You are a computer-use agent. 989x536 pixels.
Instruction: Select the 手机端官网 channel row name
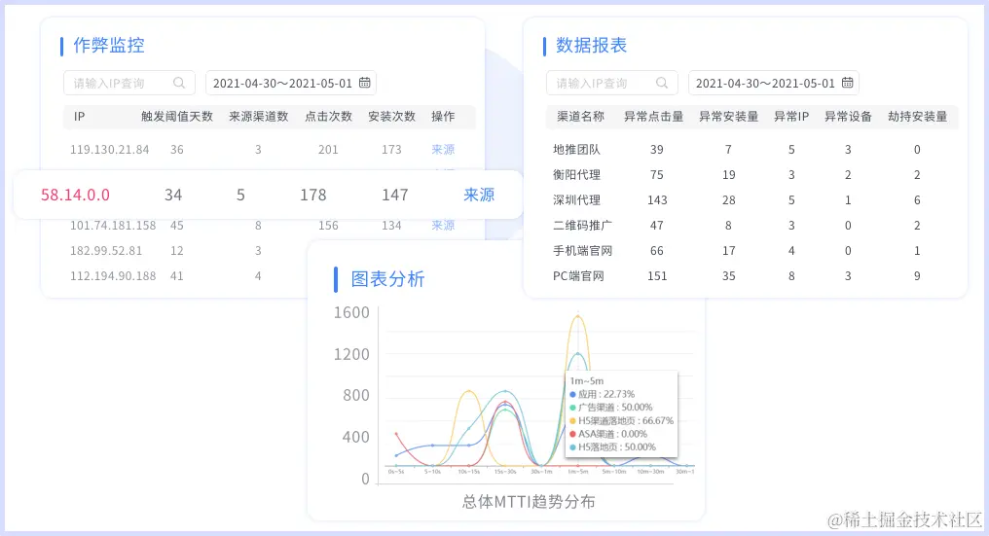[x=583, y=250]
